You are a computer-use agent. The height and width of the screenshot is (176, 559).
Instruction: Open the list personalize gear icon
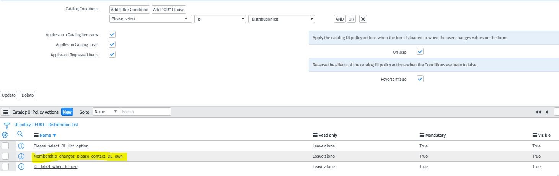point(5,135)
